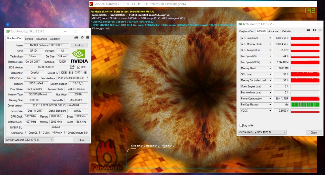Click refresh icon in the Sensors GPU-Z window

[314, 30]
